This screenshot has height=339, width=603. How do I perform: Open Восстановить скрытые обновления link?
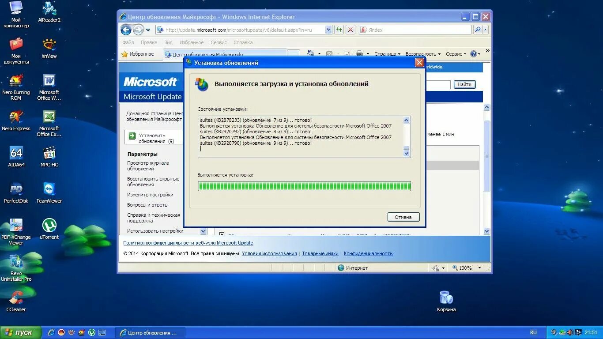tap(153, 181)
